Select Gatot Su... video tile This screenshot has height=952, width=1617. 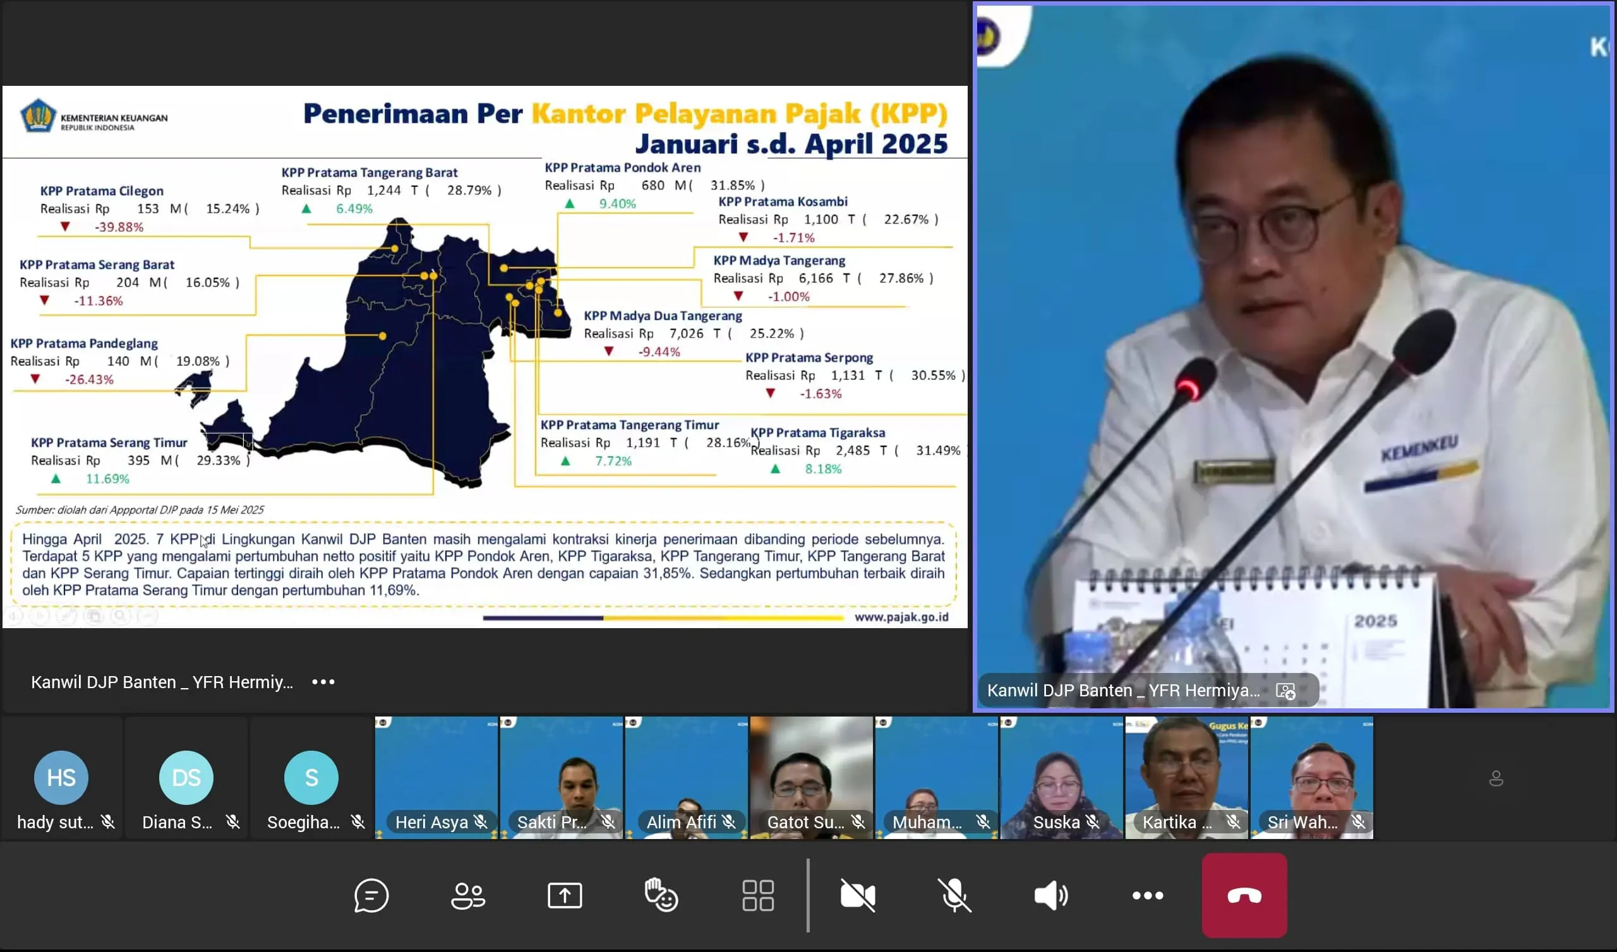(812, 778)
